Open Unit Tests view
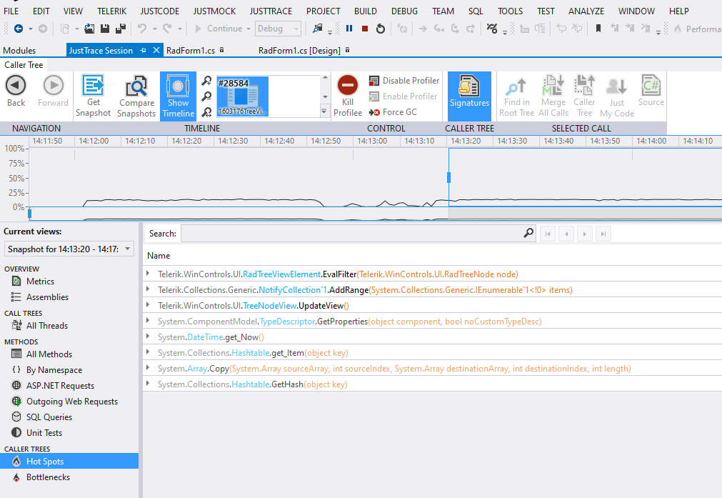Viewport: 722px width, 498px height. [x=44, y=432]
